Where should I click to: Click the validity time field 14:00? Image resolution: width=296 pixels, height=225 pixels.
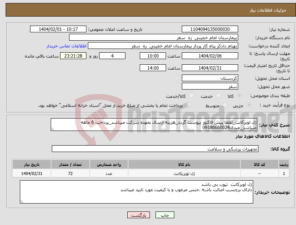153,68
